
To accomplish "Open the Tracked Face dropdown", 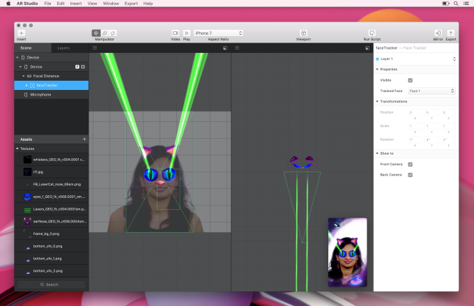I will [x=431, y=91].
